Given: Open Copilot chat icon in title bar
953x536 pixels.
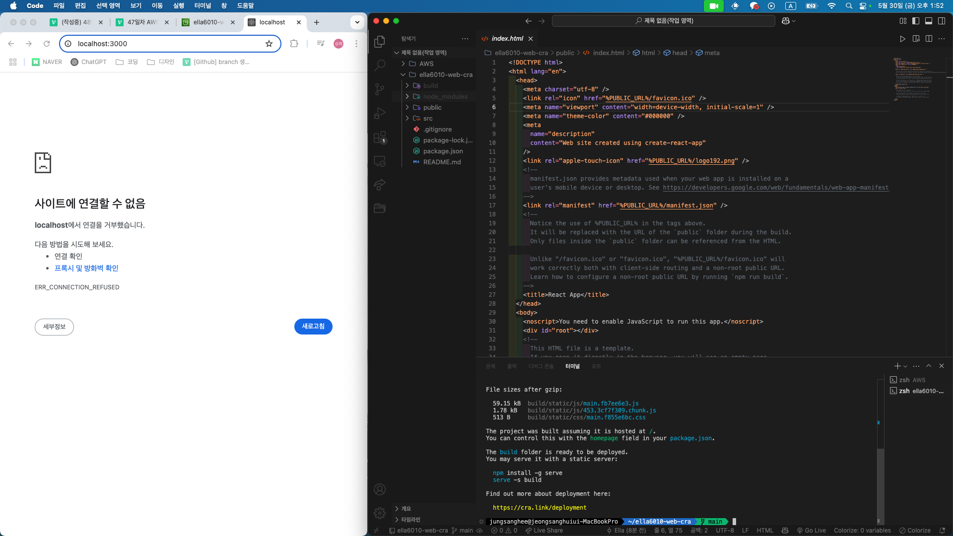Looking at the screenshot, I should [786, 21].
